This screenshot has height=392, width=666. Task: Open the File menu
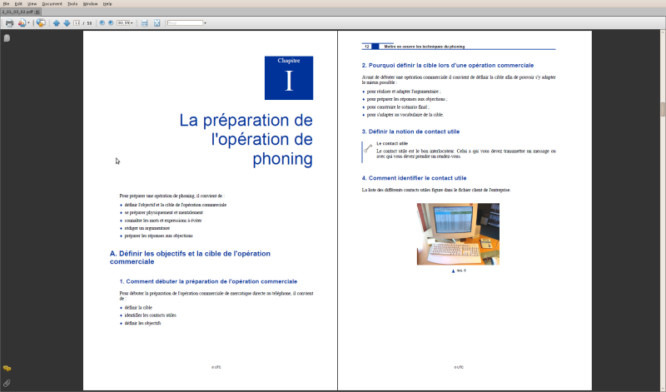[x=7, y=3]
